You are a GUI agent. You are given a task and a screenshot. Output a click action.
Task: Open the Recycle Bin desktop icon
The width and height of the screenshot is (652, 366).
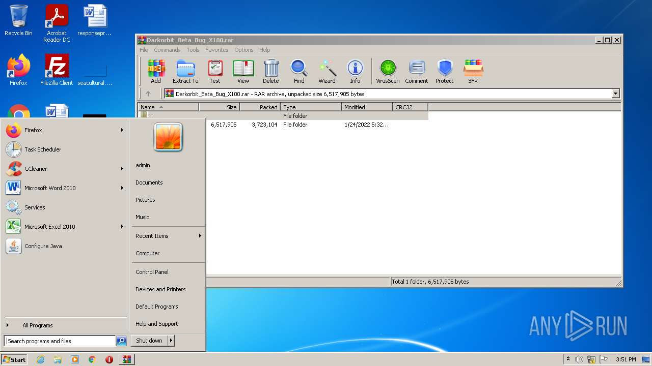18,21
